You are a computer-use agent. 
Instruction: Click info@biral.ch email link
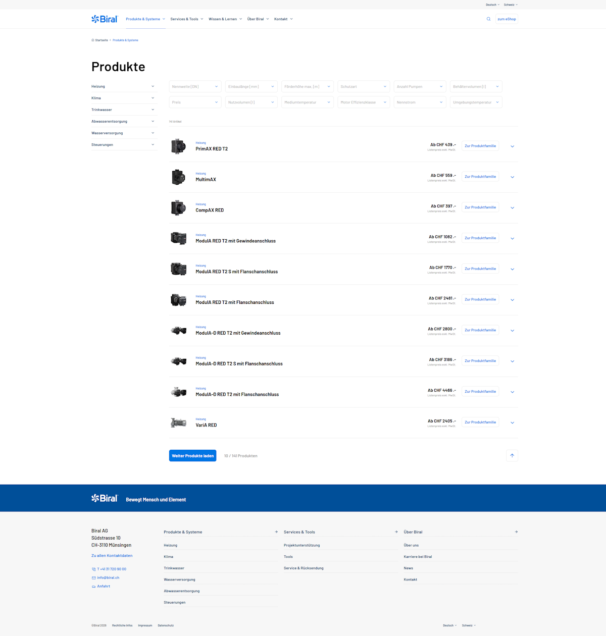coord(108,578)
